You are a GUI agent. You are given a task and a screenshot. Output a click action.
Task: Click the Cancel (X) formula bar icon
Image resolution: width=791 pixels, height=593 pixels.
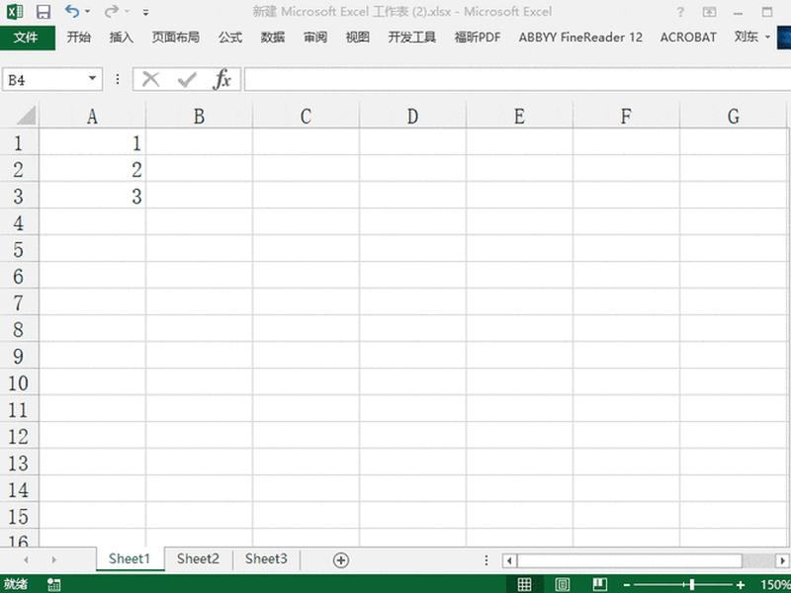tap(150, 79)
